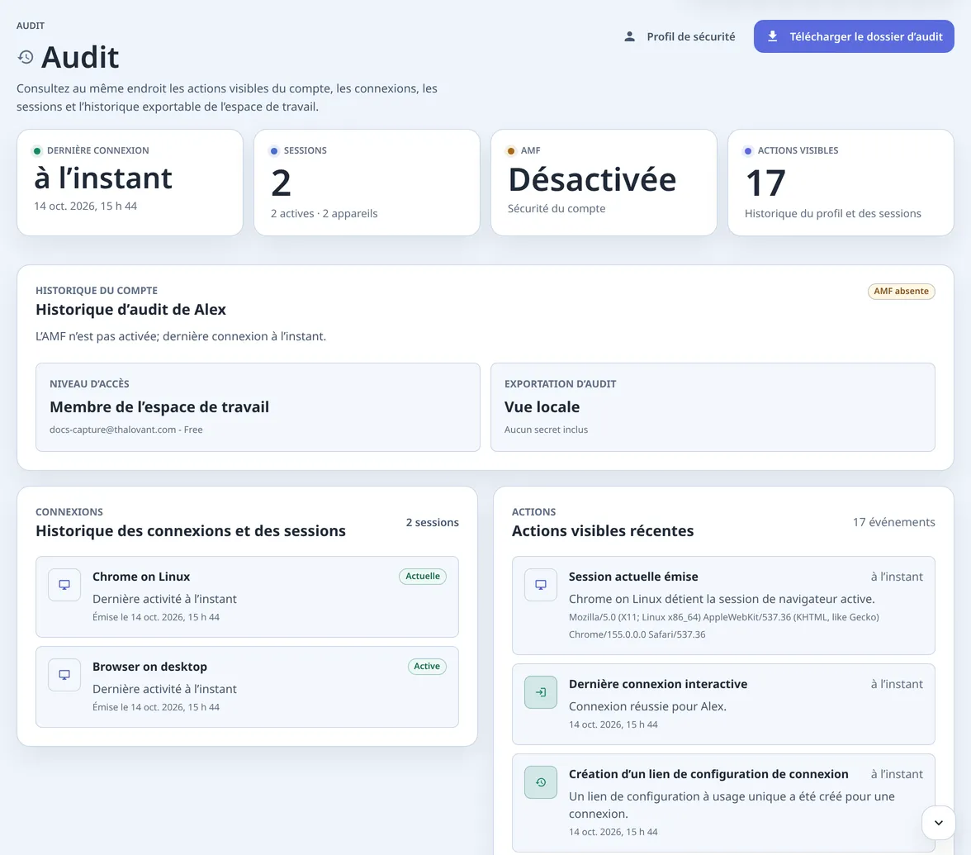This screenshot has height=855, width=971.
Task: Click Création d'un lien de configuration de connexion
Action: (708, 774)
